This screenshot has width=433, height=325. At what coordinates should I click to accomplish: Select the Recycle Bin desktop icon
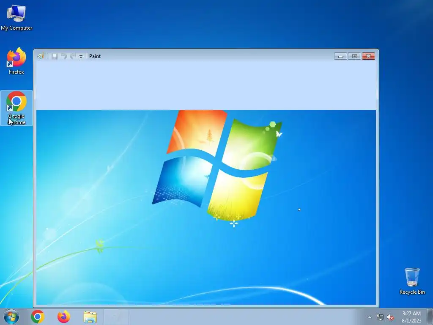click(x=412, y=281)
